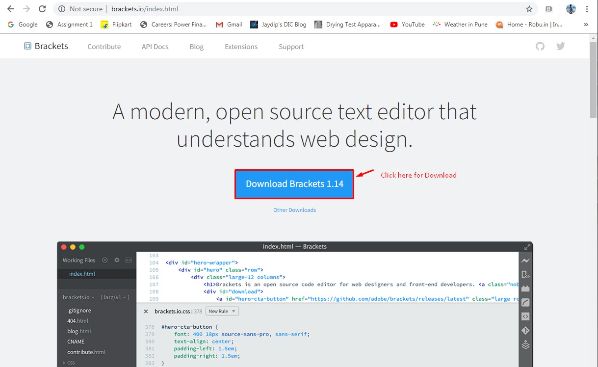Viewport: 598px width, 367px height.
Task: Open the Chrome profile avatar
Action: click(571, 9)
